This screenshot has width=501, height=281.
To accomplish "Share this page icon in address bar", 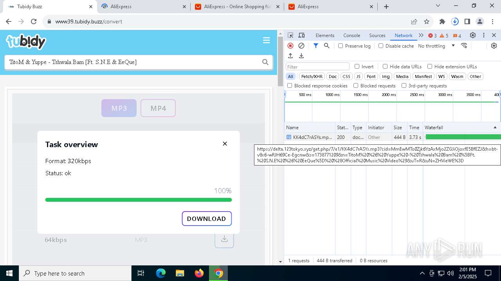I will tap(414, 21).
